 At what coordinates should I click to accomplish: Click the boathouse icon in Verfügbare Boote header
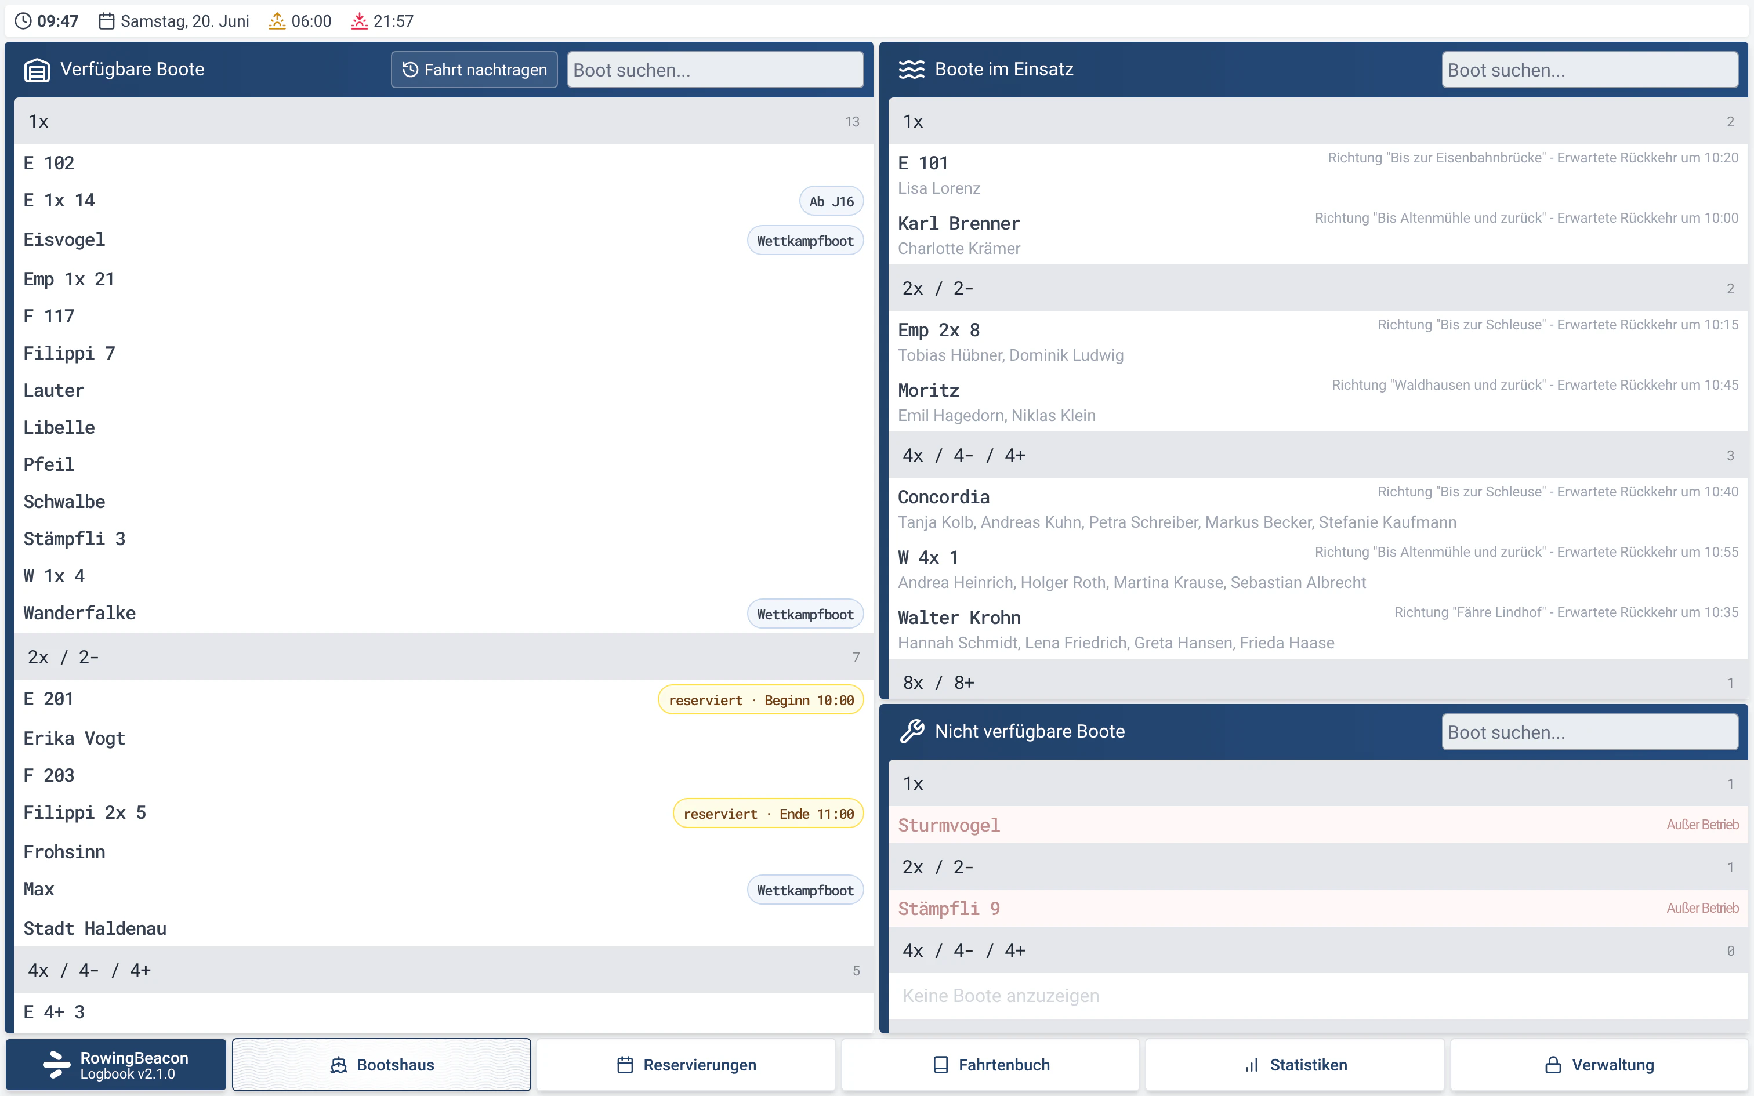pos(37,70)
